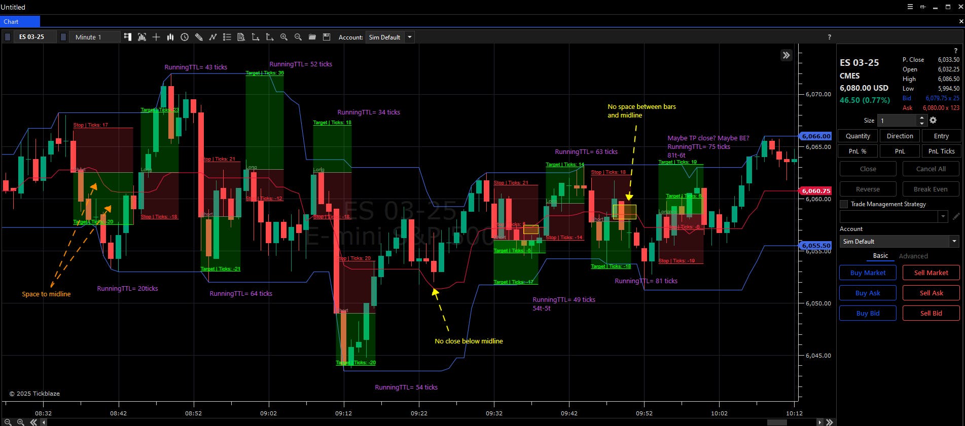The image size is (965, 426).
Task: Open the document search data icon
Action: [x=241, y=37]
